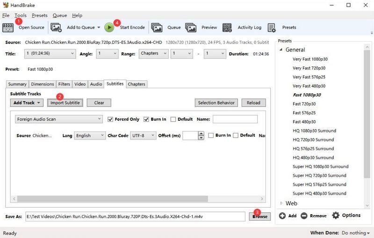Toggle Default on Foreign Audio Scan track
Image resolution: width=374 pixels, height=238 pixels.
[x=173, y=119]
